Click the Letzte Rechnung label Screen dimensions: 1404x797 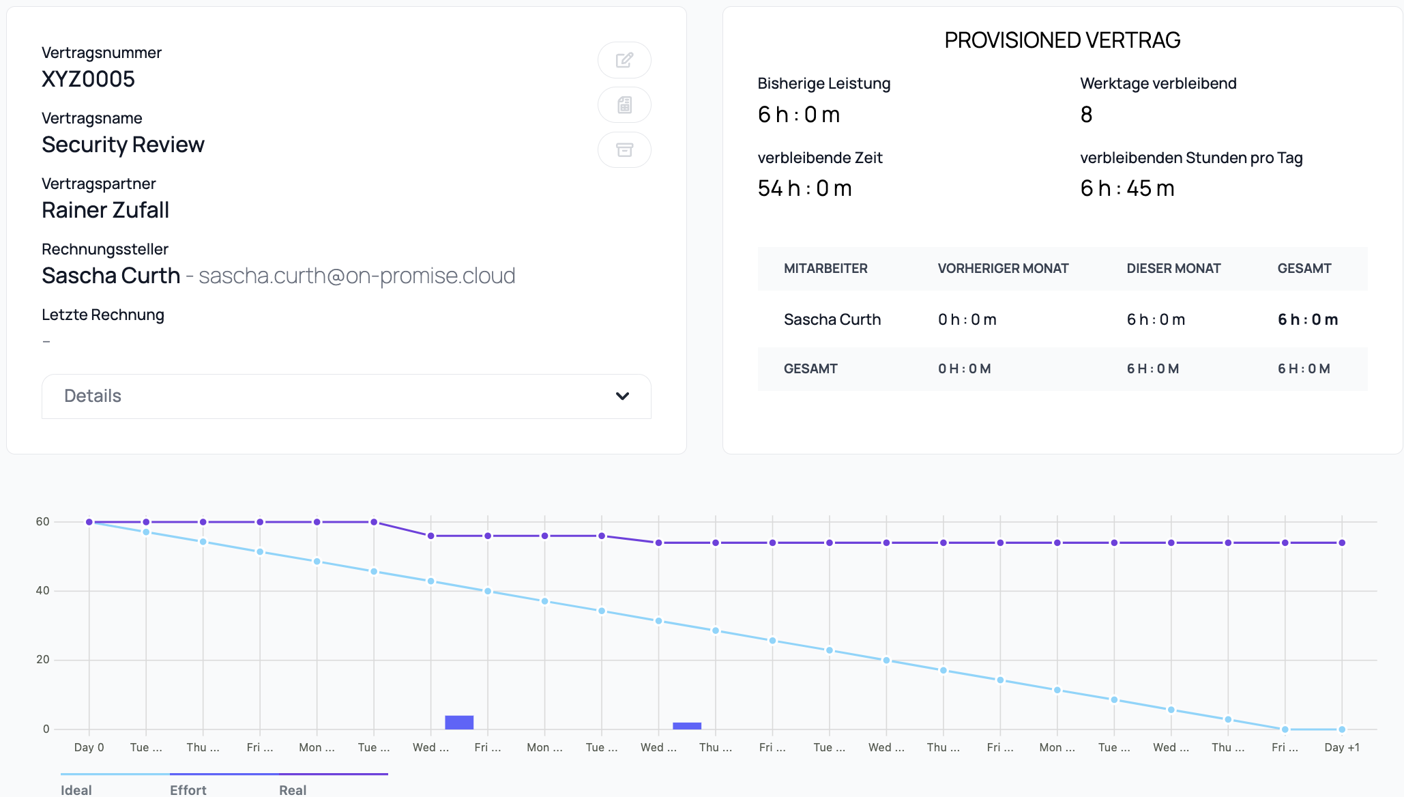[103, 315]
